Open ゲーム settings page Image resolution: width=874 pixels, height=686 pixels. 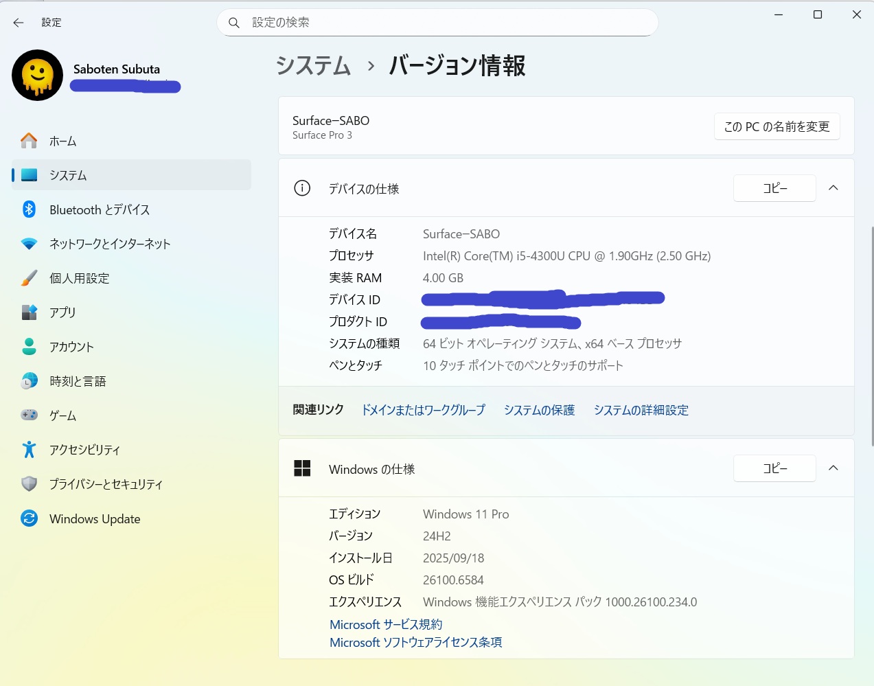click(x=131, y=415)
